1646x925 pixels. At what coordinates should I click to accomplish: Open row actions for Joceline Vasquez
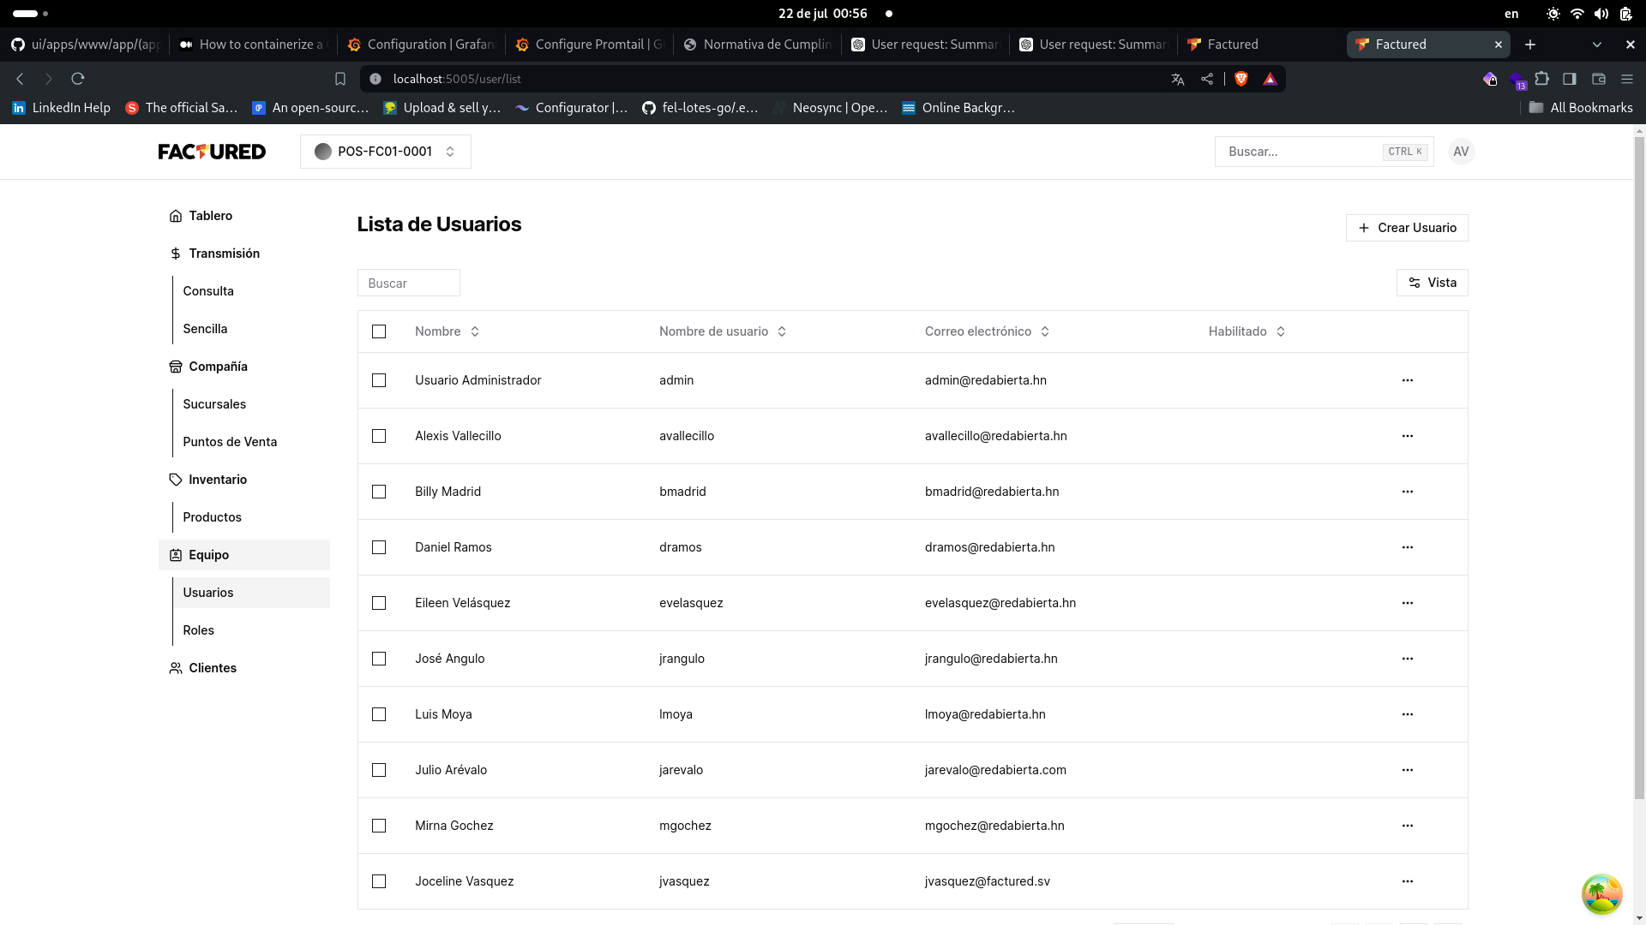click(1408, 881)
